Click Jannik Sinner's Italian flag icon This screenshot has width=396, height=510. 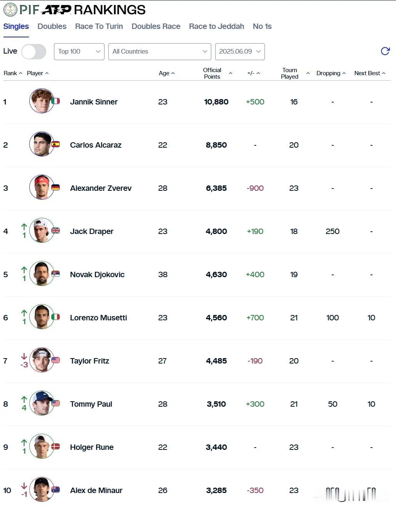(56, 101)
